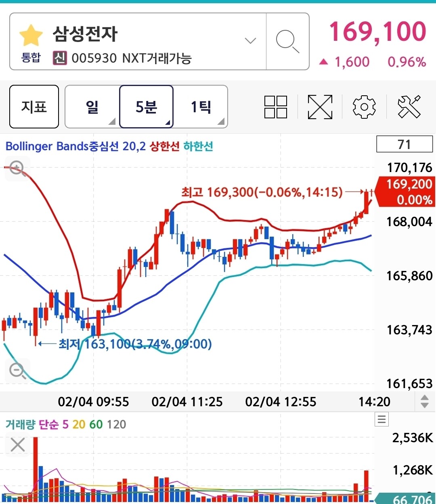This screenshot has height=504, width=436.
Task: Click the volume moving average 20 label
Action: coord(79,424)
